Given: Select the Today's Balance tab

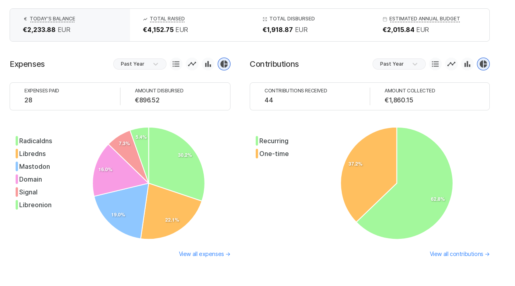Looking at the screenshot, I should coord(70,25).
